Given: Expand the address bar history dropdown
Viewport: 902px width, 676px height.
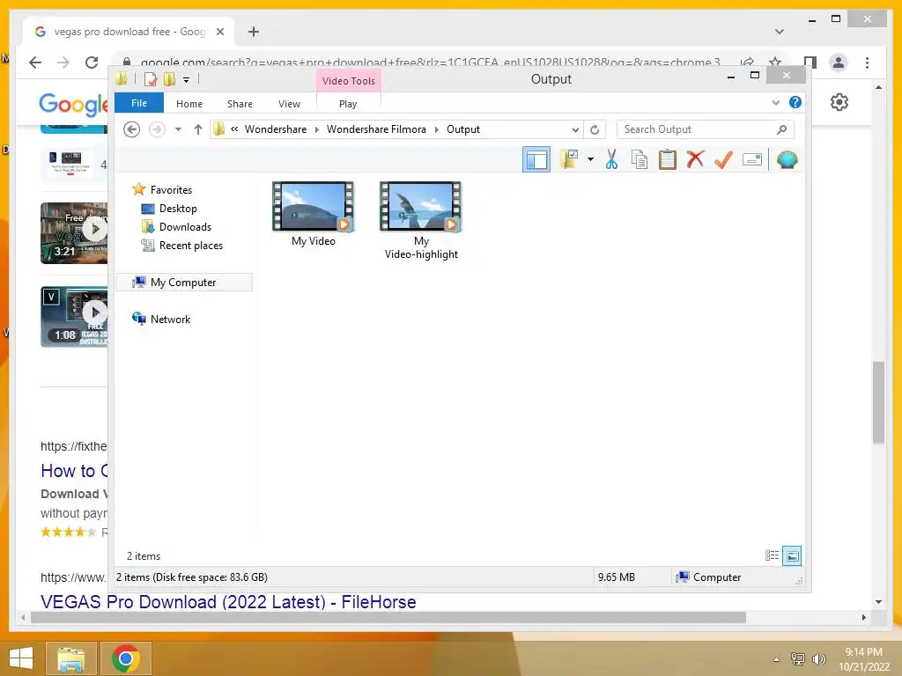Looking at the screenshot, I should (x=575, y=130).
